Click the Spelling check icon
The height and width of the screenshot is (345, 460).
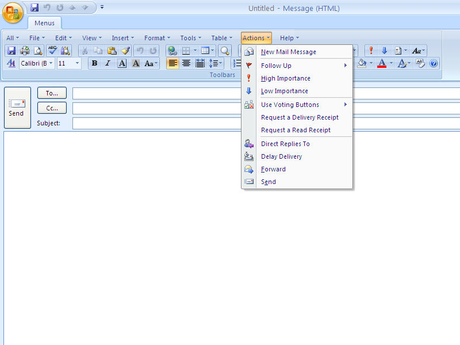[x=52, y=51]
